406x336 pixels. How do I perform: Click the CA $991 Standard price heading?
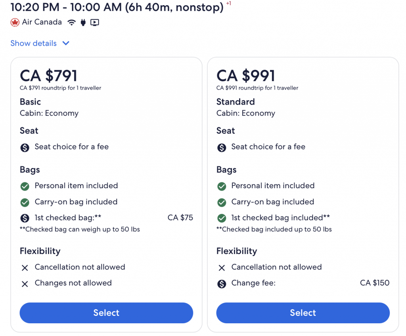coord(245,75)
